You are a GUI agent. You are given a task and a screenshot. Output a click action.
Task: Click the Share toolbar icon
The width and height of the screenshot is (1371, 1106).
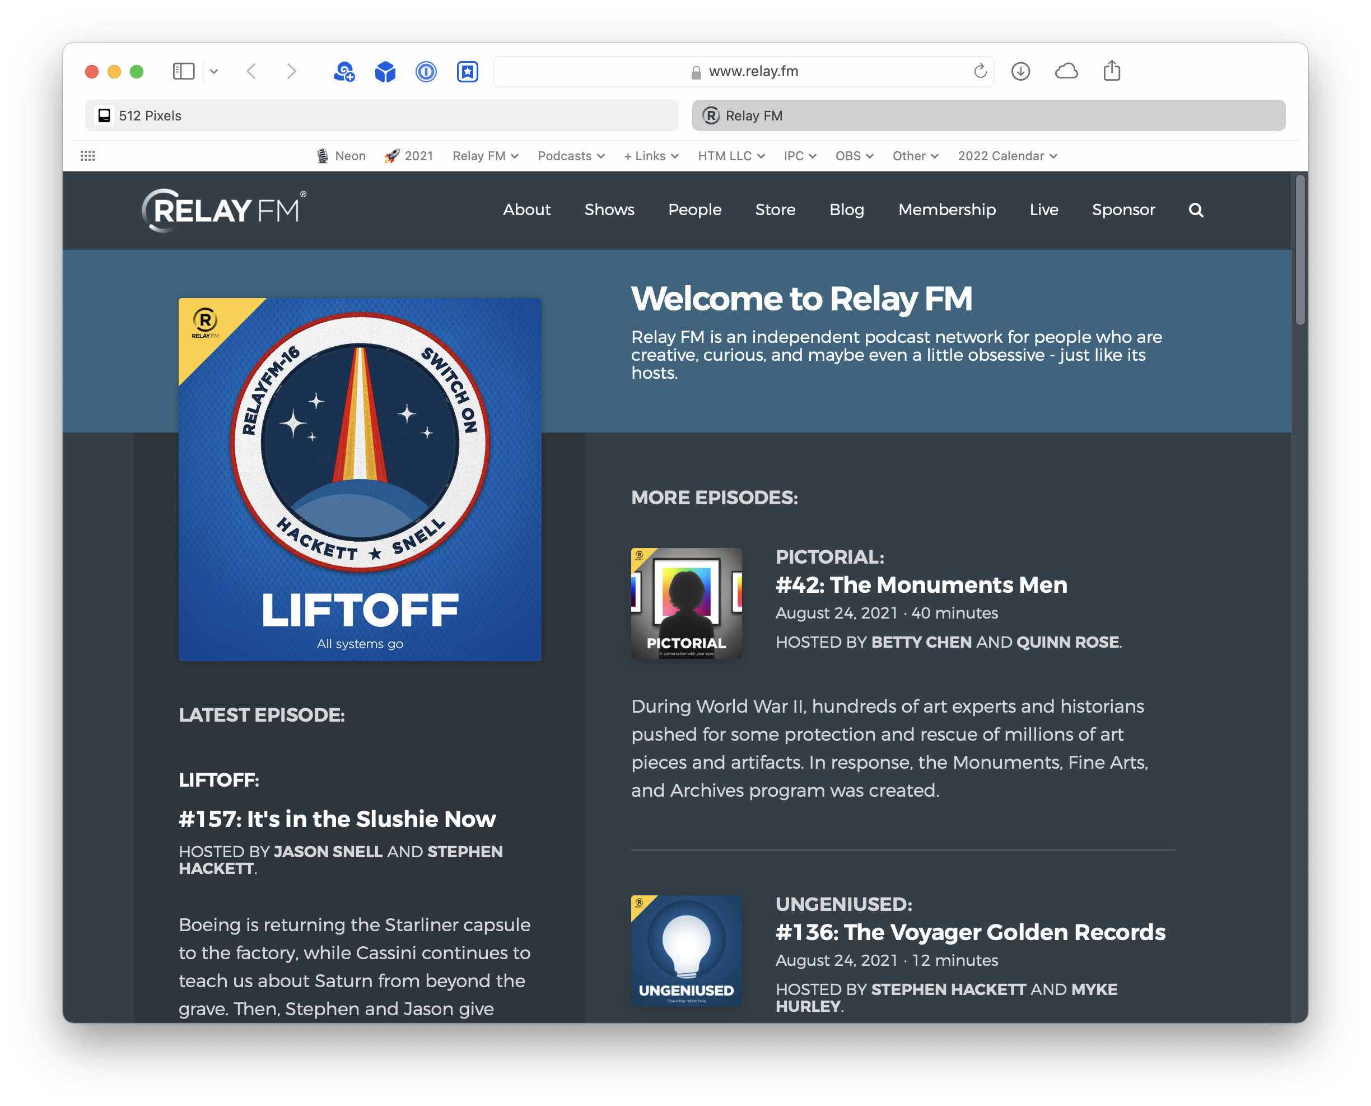pyautogui.click(x=1111, y=70)
